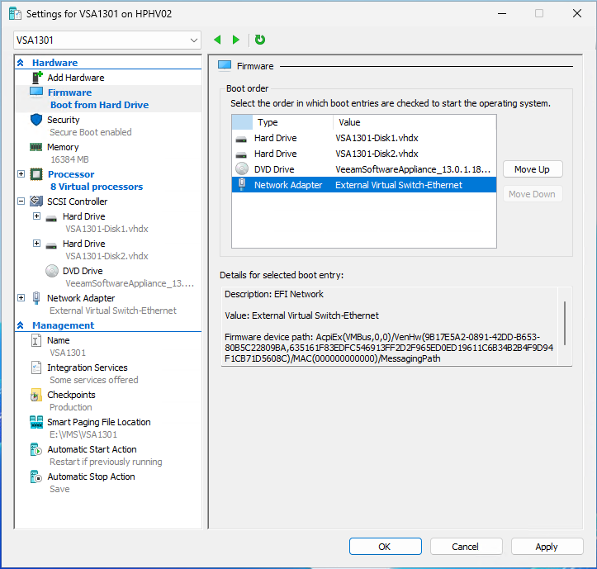597x569 pixels.
Task: Click the green previous VM arrow icon
Action: click(x=218, y=40)
